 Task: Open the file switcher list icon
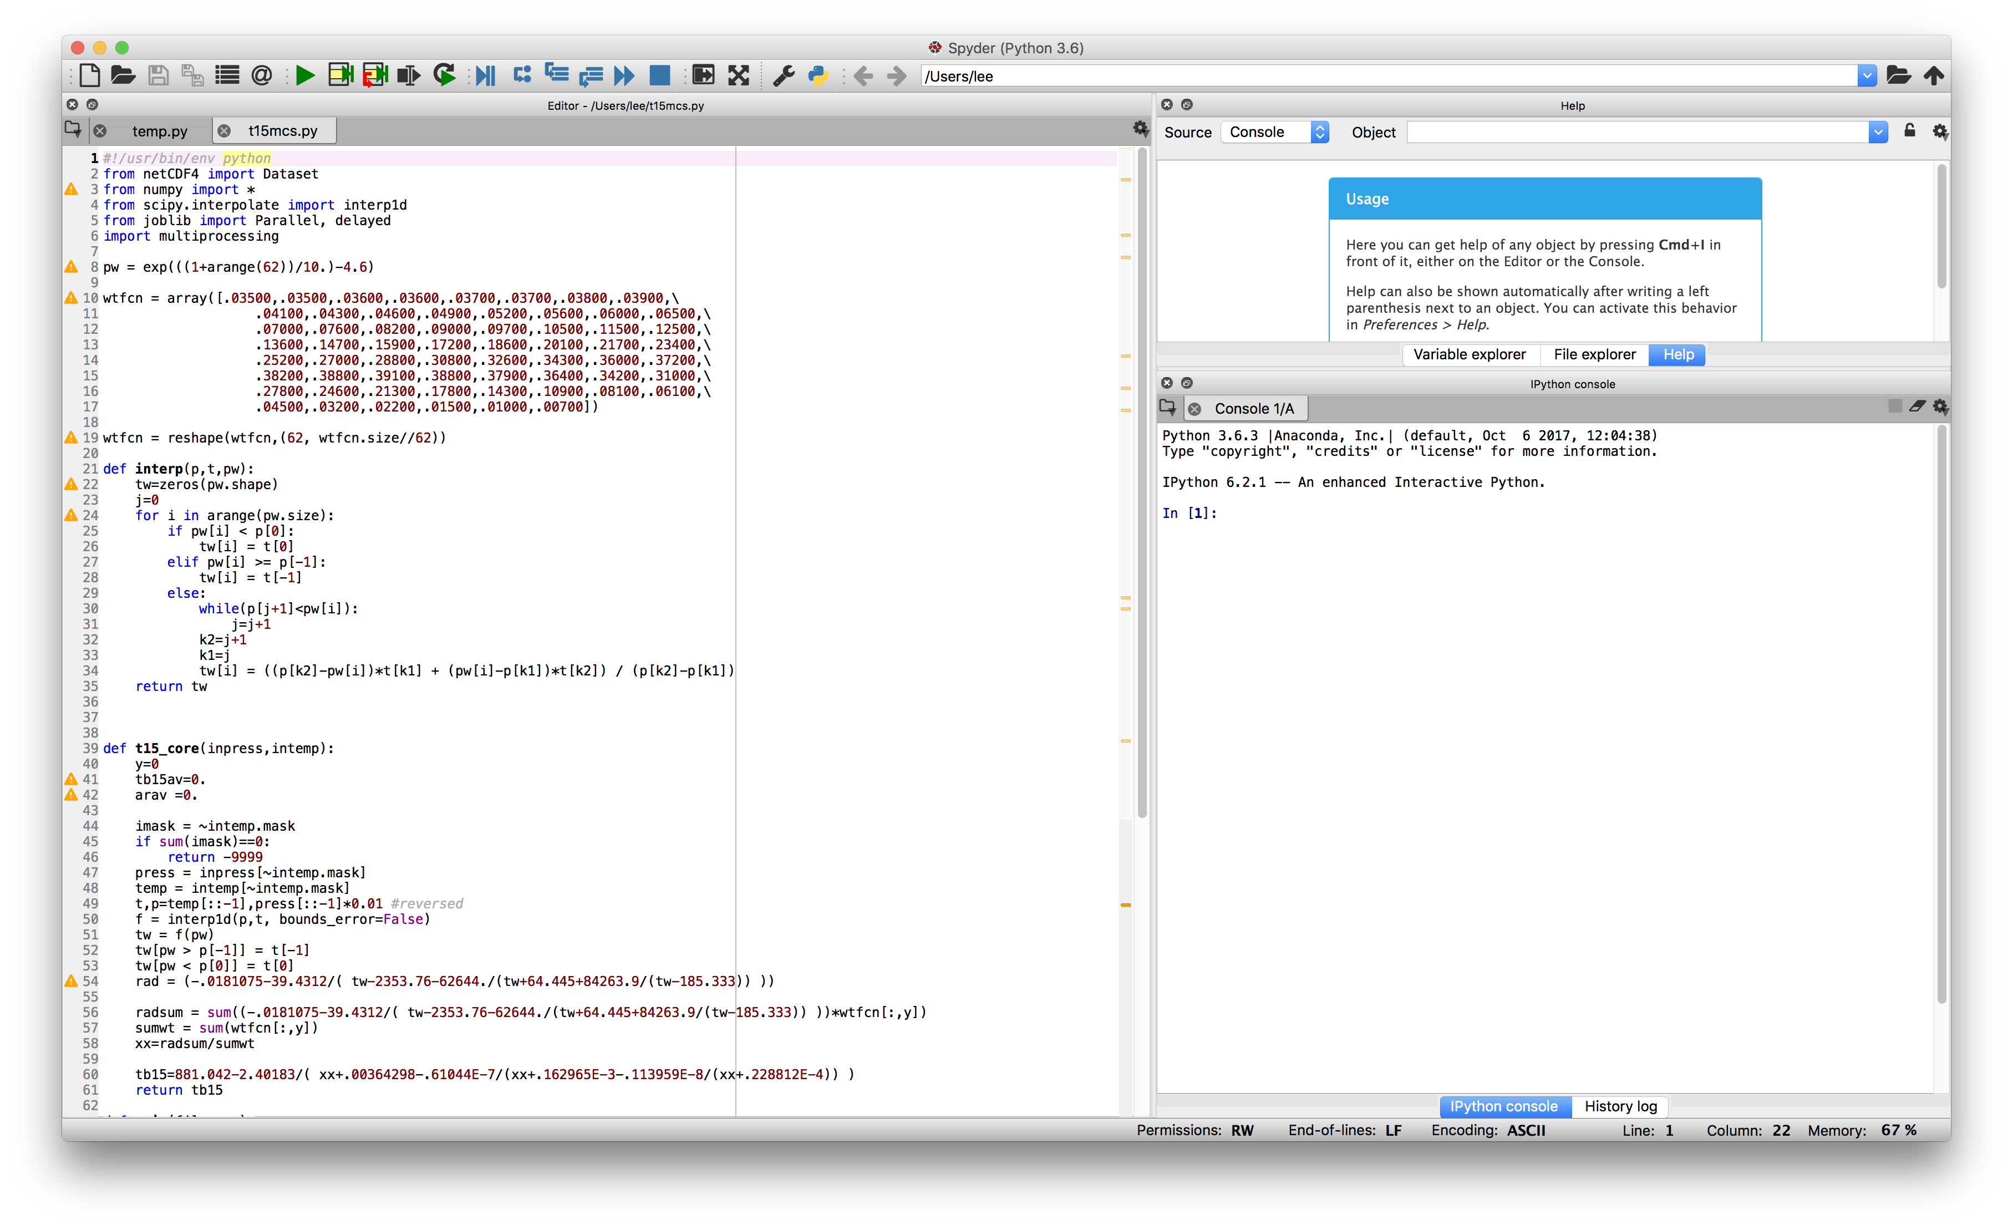click(226, 76)
